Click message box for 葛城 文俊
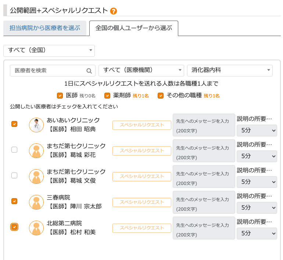283x260 pixels. pos(204,177)
